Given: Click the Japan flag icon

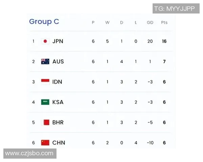Looking at the screenshot, I should coord(45,41).
